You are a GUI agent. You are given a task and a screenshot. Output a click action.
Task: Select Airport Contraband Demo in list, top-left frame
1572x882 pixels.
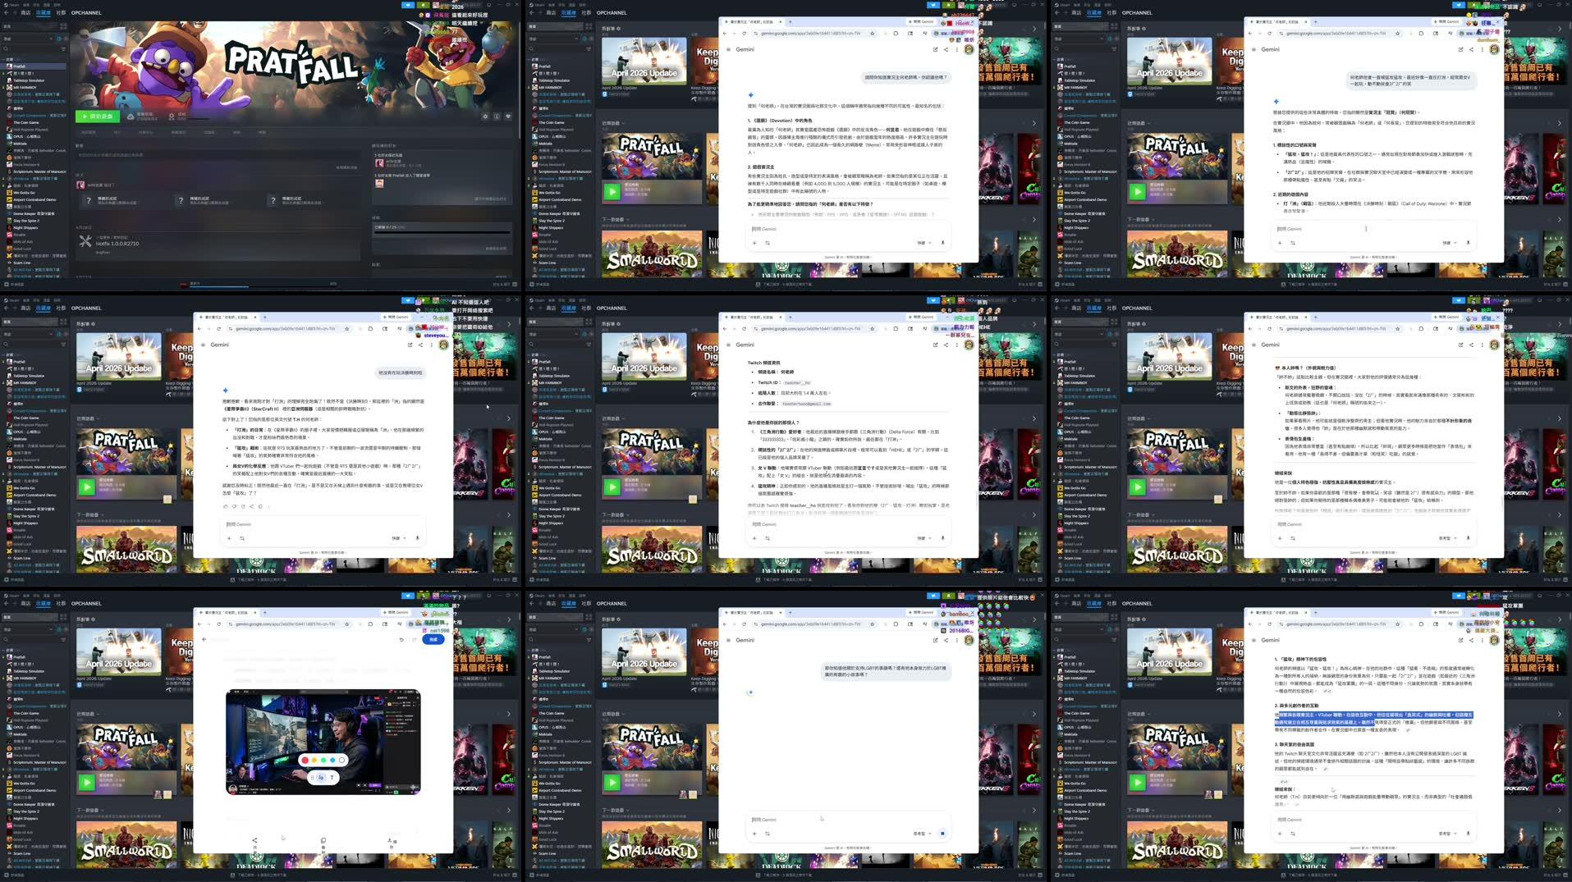(34, 199)
